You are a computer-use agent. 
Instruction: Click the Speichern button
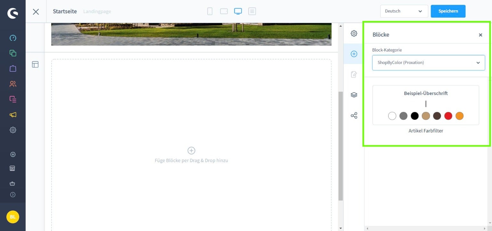(x=448, y=11)
